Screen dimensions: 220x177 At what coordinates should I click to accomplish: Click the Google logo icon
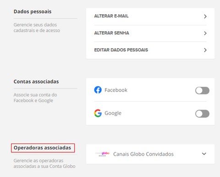point(98,113)
